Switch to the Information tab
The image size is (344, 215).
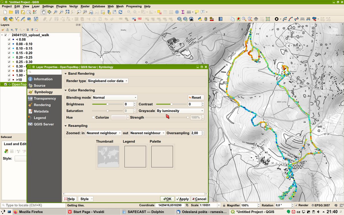(44, 79)
